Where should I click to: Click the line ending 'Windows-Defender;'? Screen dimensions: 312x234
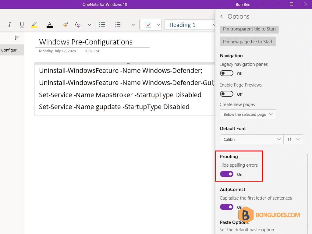(121, 71)
